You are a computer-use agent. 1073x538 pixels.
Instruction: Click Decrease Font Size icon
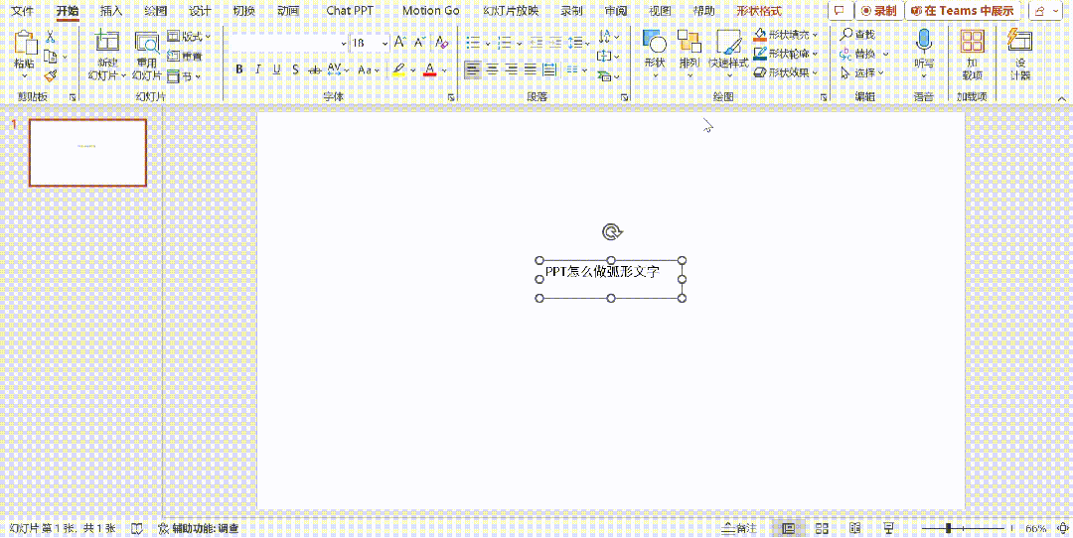point(419,43)
